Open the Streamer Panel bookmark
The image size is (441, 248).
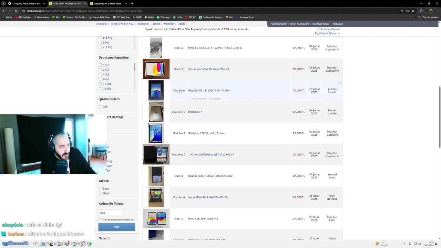click(x=245, y=17)
